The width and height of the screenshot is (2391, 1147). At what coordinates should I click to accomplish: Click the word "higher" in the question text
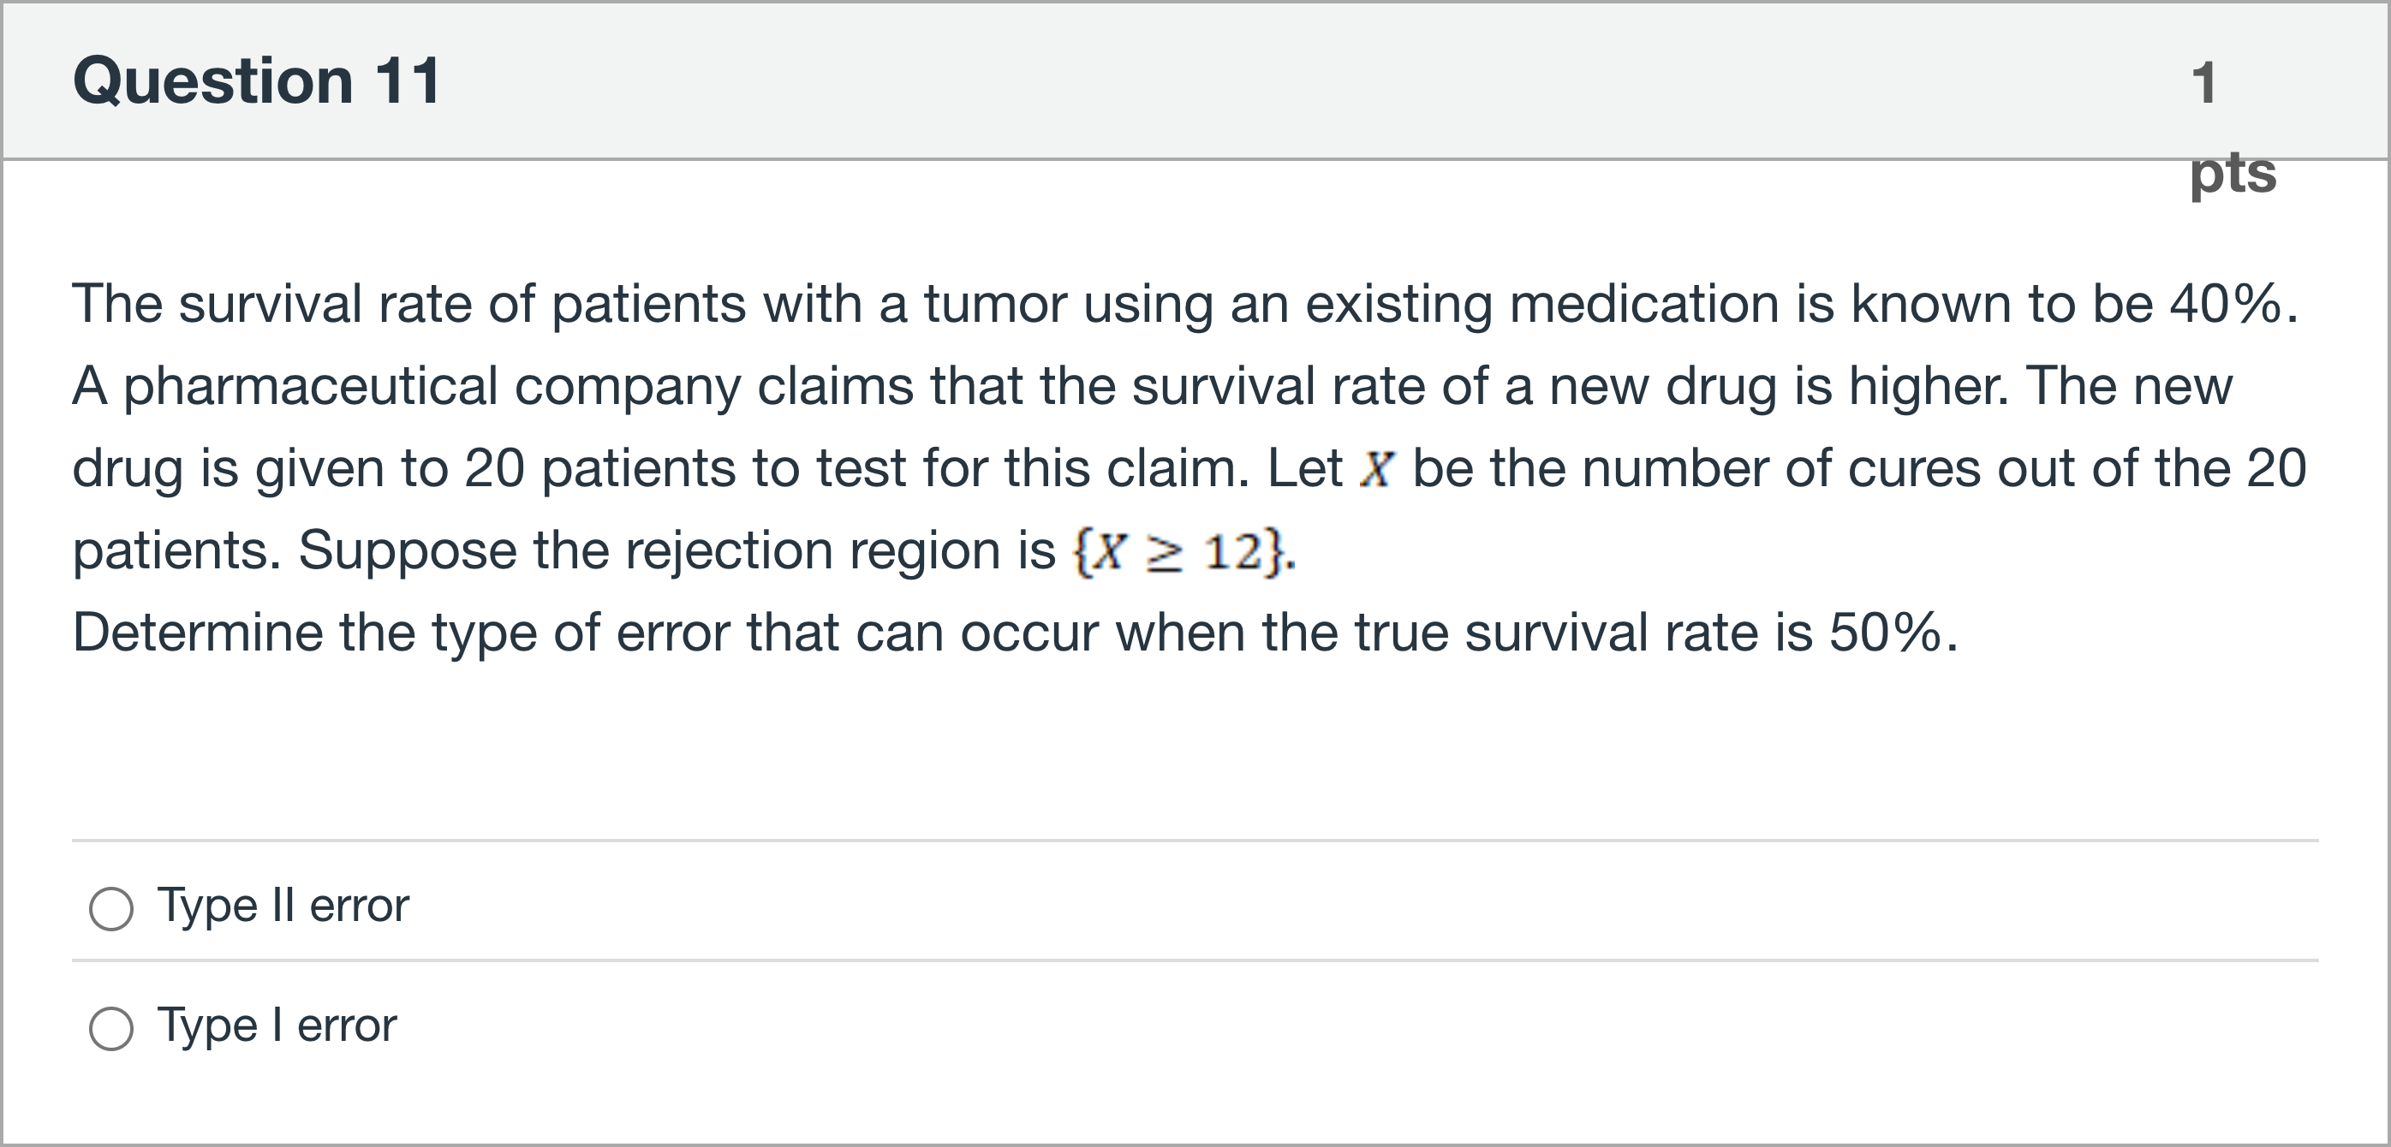point(1926,386)
